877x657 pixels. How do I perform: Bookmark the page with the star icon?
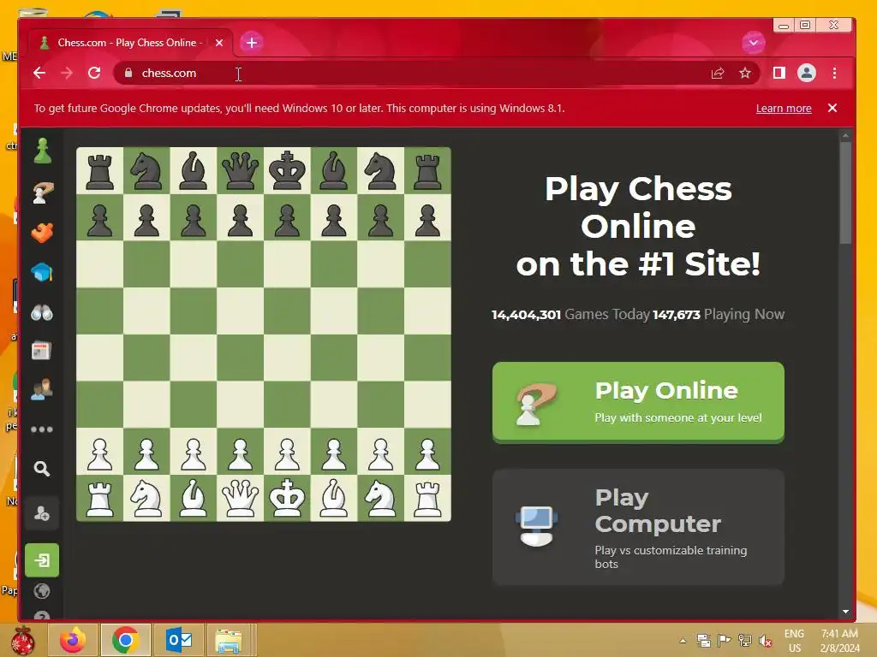pyautogui.click(x=744, y=74)
